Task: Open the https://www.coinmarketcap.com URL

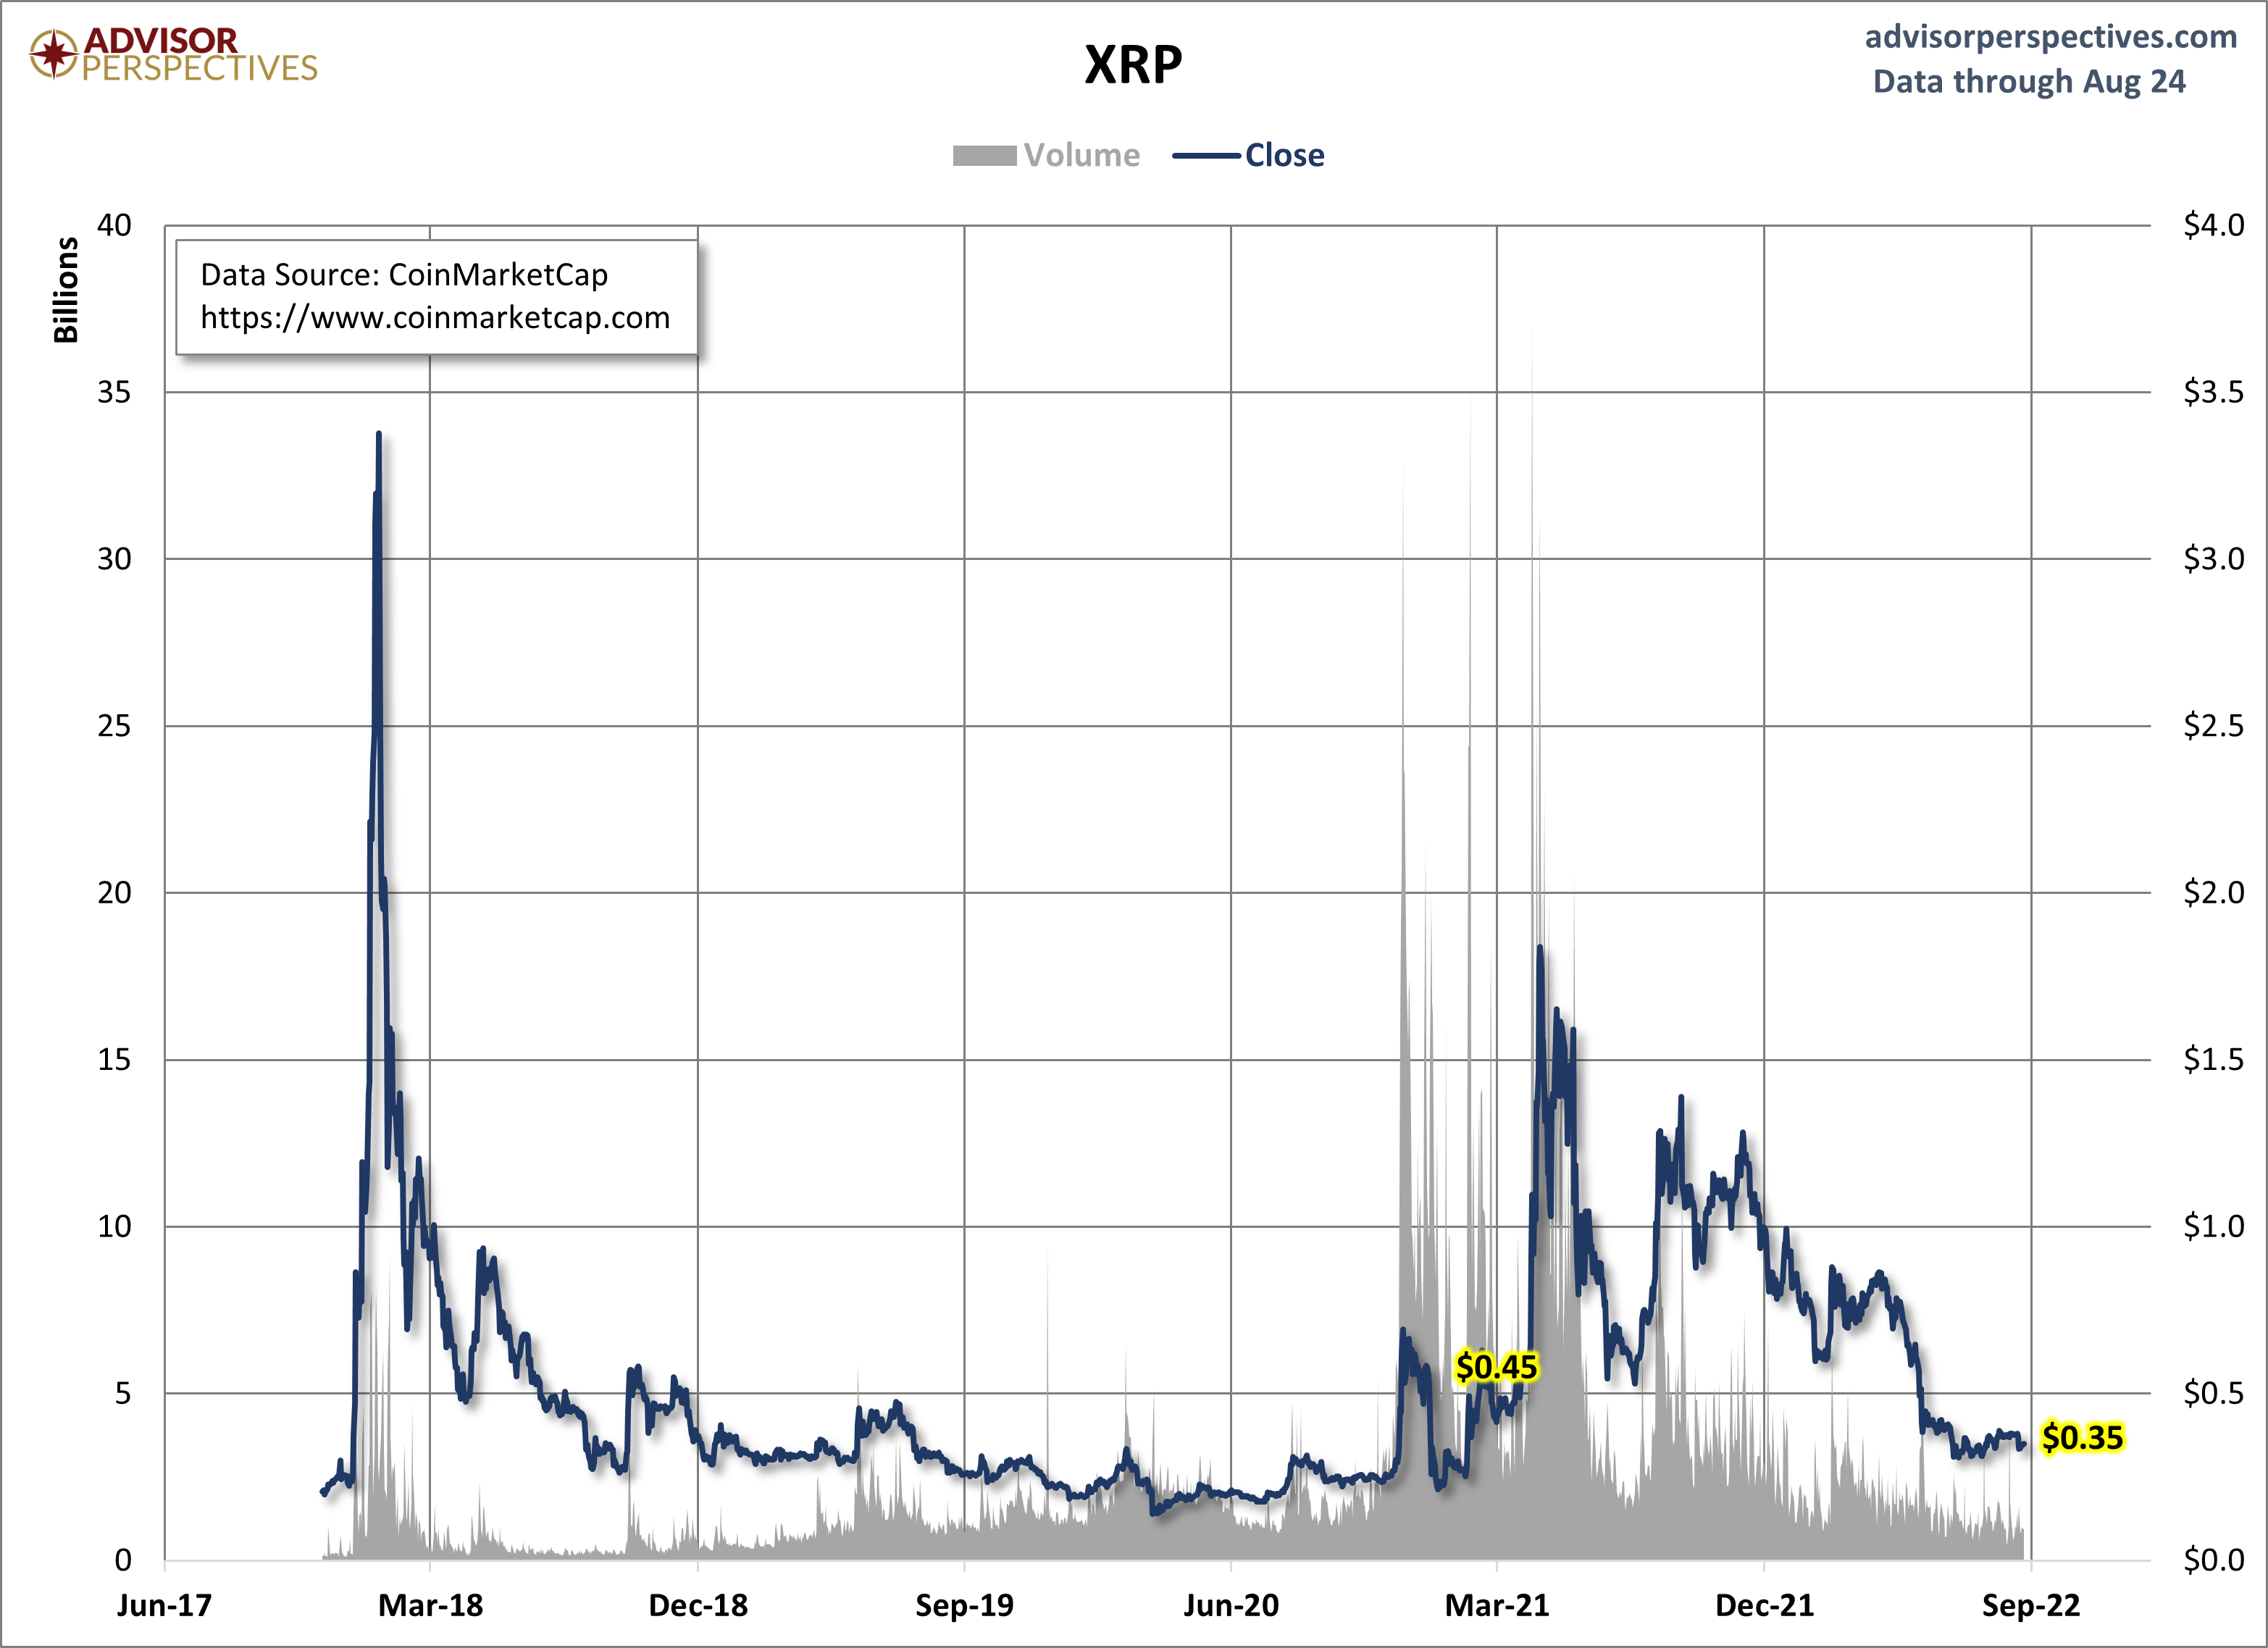Action: pos(435,318)
